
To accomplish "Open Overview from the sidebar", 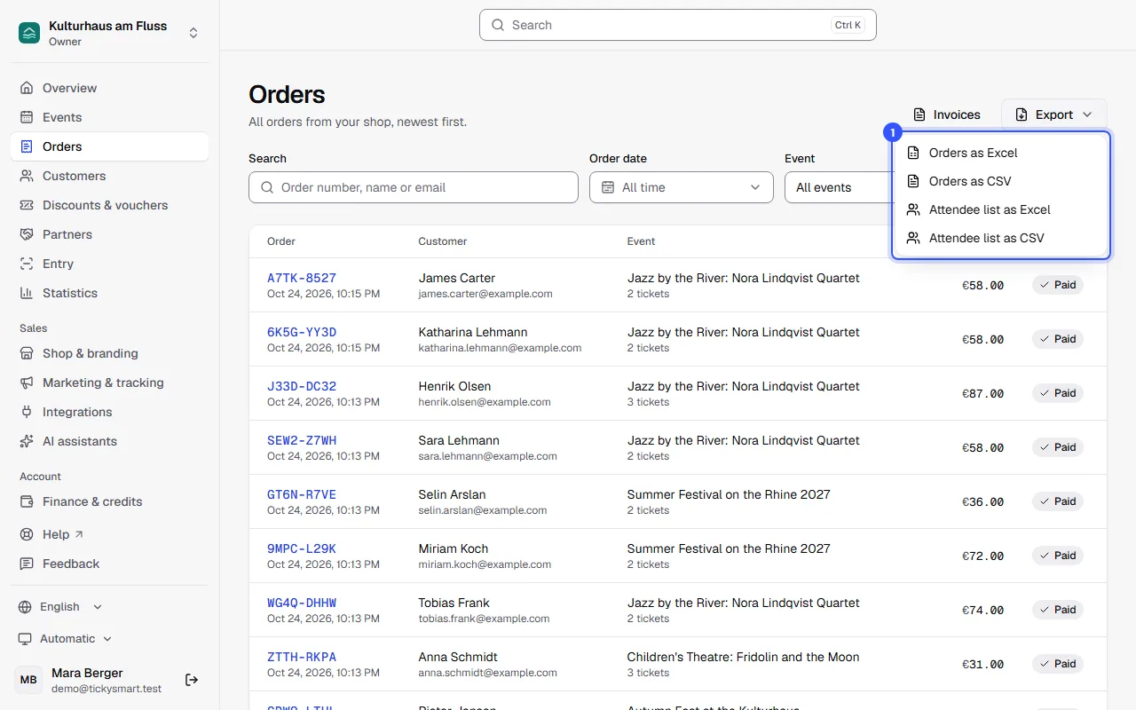I will pyautogui.click(x=110, y=88).
